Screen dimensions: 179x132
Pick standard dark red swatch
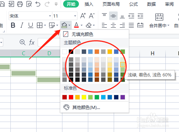coord(65,97)
